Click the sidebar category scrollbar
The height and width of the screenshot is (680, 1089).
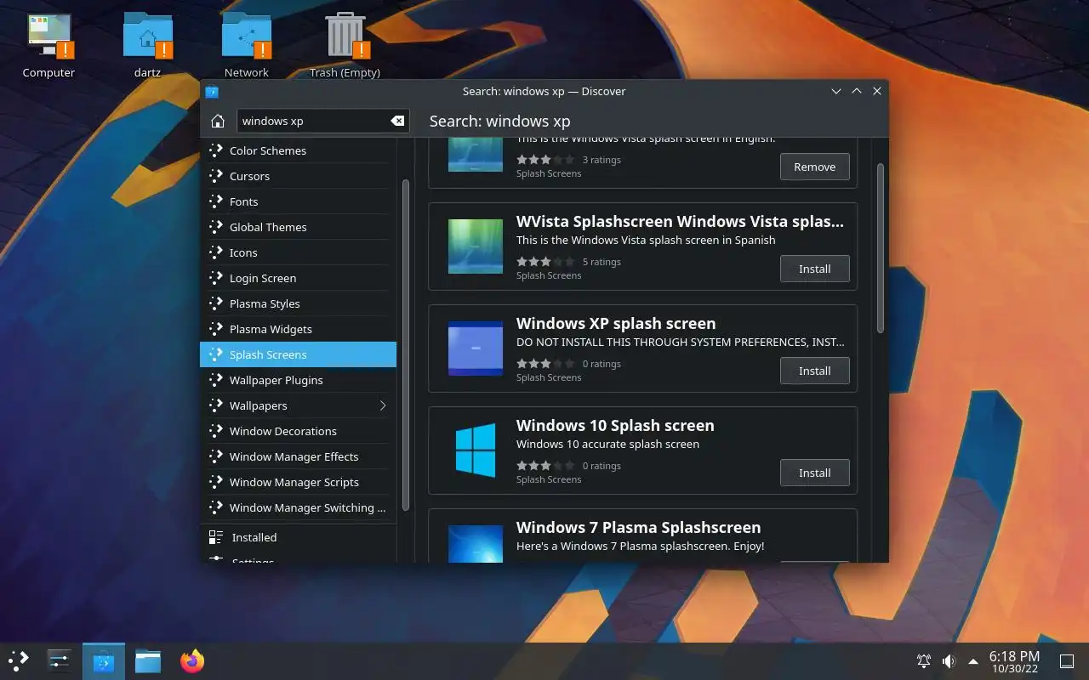[406, 344]
